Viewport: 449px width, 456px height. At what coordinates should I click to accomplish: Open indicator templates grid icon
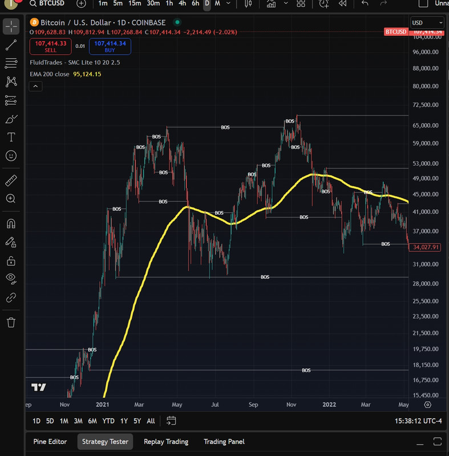point(301,3)
